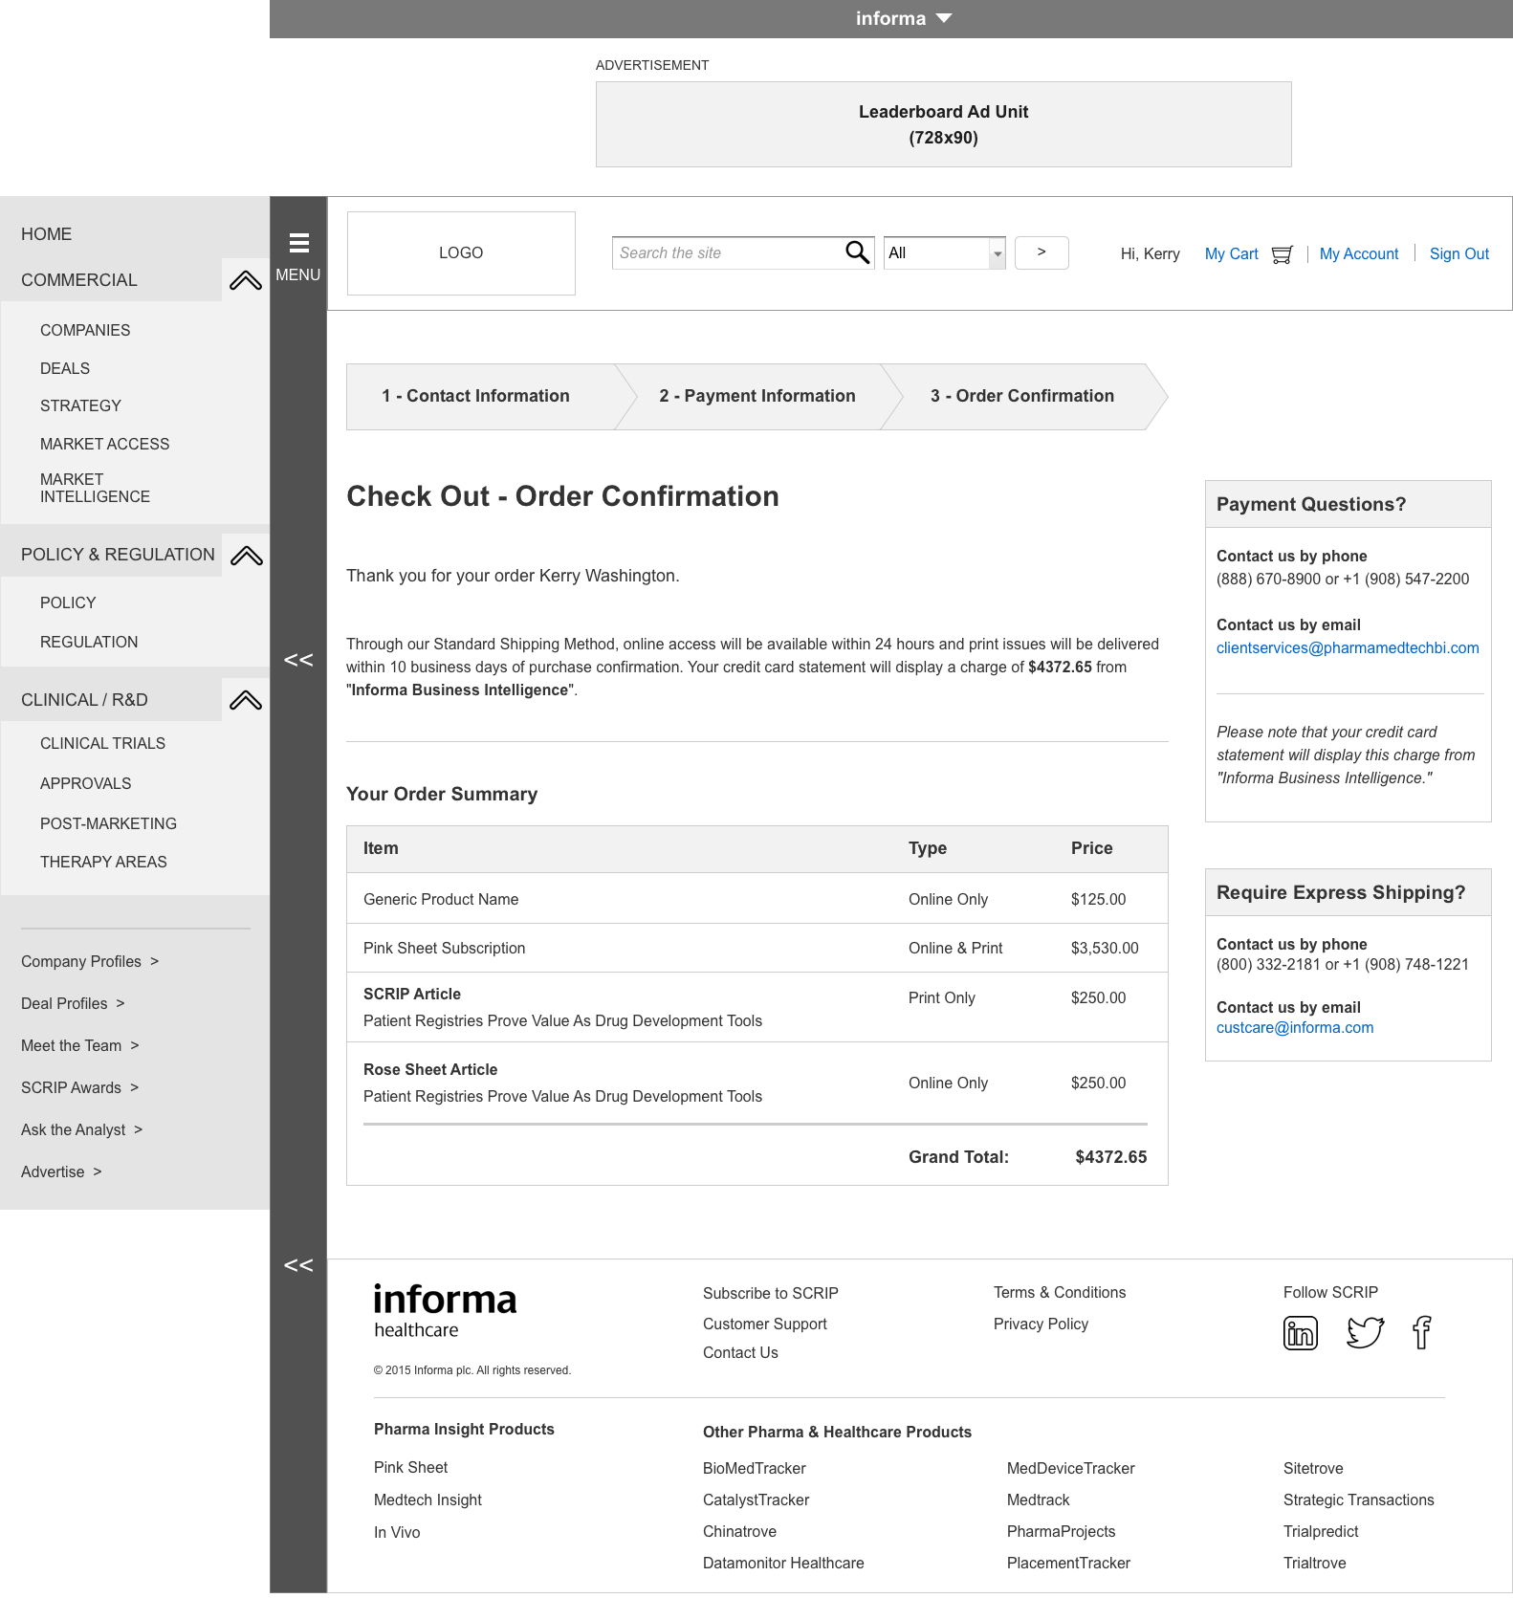
Task: Click the hamburger MENU icon
Action: point(298,243)
